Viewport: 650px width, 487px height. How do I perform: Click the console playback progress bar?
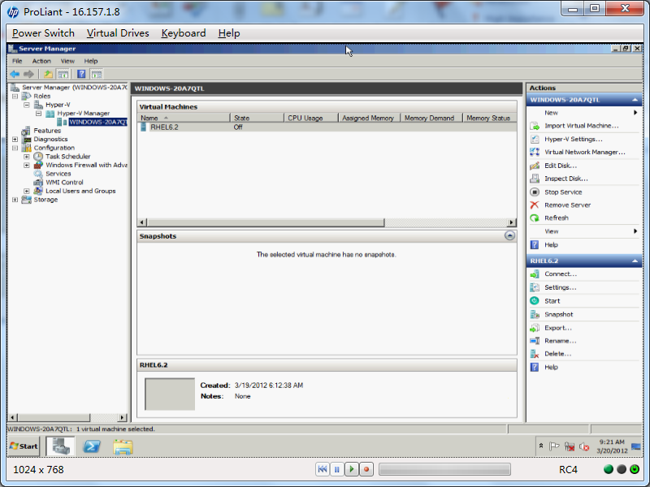point(444,469)
